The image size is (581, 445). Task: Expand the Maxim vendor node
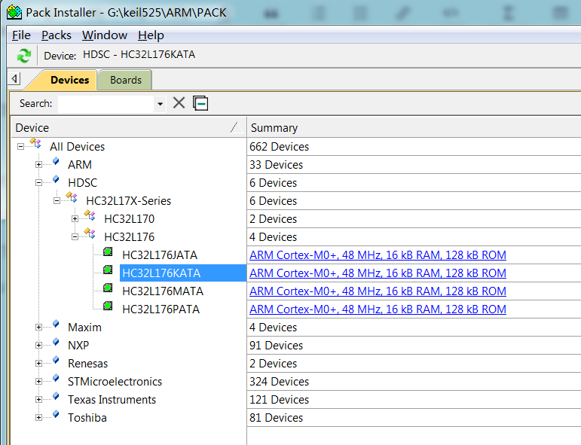pyautogui.click(x=38, y=328)
